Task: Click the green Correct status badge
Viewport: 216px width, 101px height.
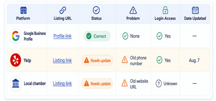Action: point(97,36)
